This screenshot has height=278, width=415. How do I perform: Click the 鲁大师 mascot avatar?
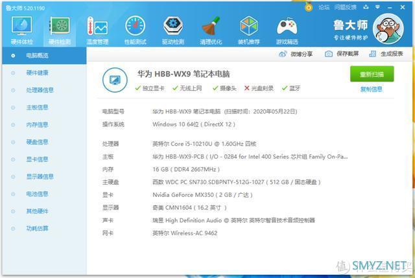pos(388,29)
